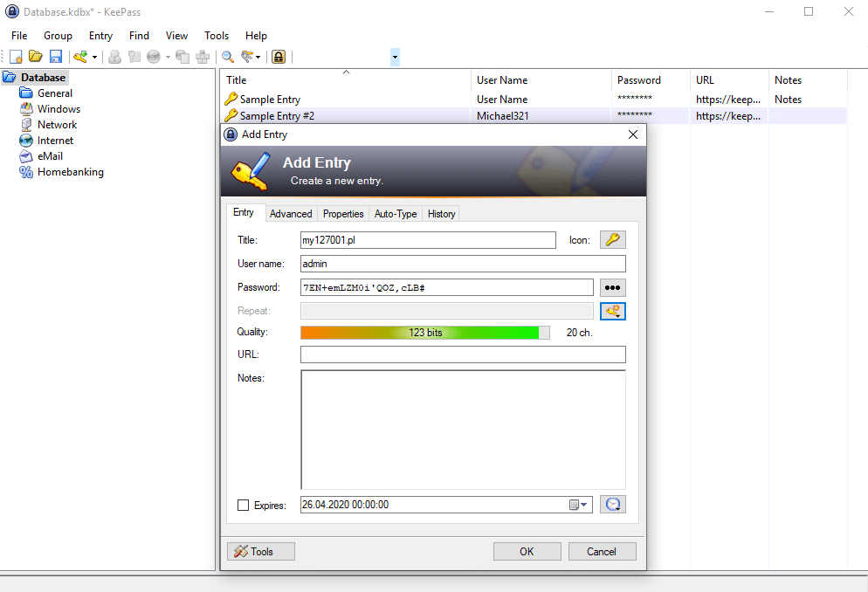Close the Add Entry dialog with X

click(633, 134)
